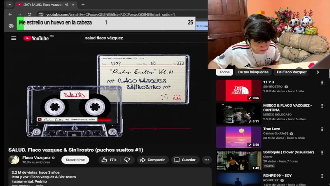Click the Chrome icon beside the overlay bar
Screen dimensions: 330x186
[x=11, y=26]
